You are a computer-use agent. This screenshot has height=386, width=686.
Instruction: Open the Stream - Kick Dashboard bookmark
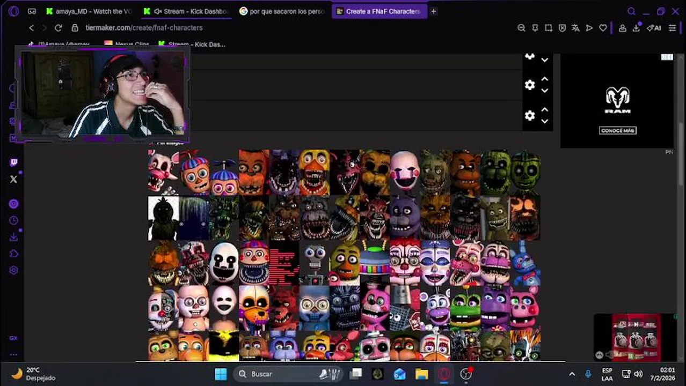[192, 44]
